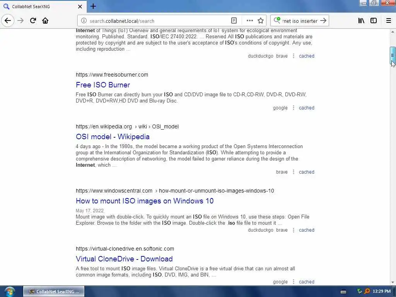Click the https://www.windowscentral.com URL text
The image size is (396, 297).
coord(114,191)
